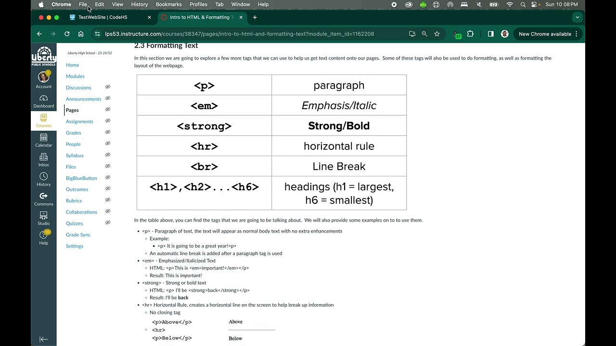616x346 pixels.
Task: Open recent History in global navigation
Action: tap(43, 180)
